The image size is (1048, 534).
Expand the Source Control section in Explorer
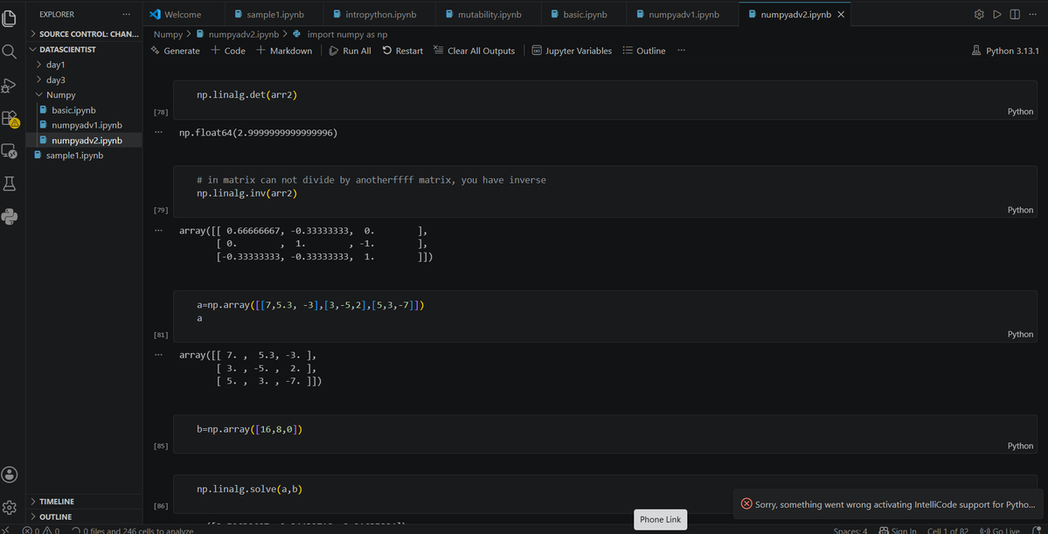click(84, 34)
